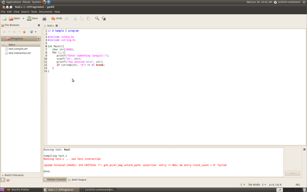
Task: Open the ioi2010-contestant user menu
Action: point(287,2)
